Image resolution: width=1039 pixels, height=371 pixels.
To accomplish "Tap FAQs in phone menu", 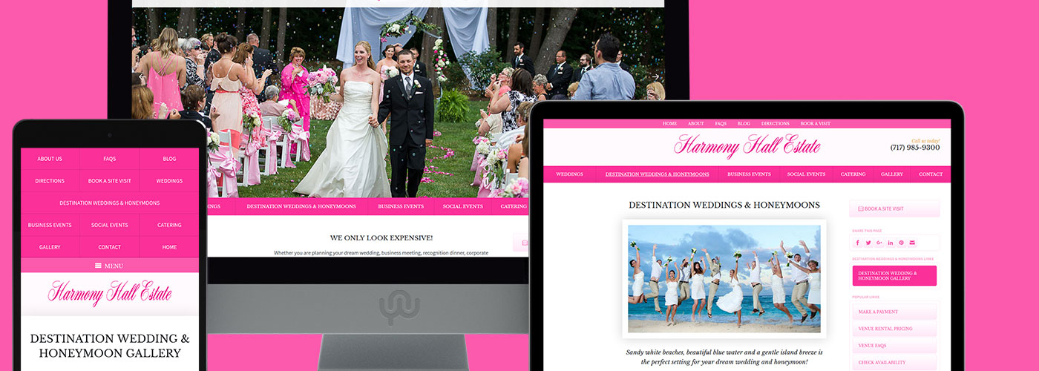I will coord(110,159).
